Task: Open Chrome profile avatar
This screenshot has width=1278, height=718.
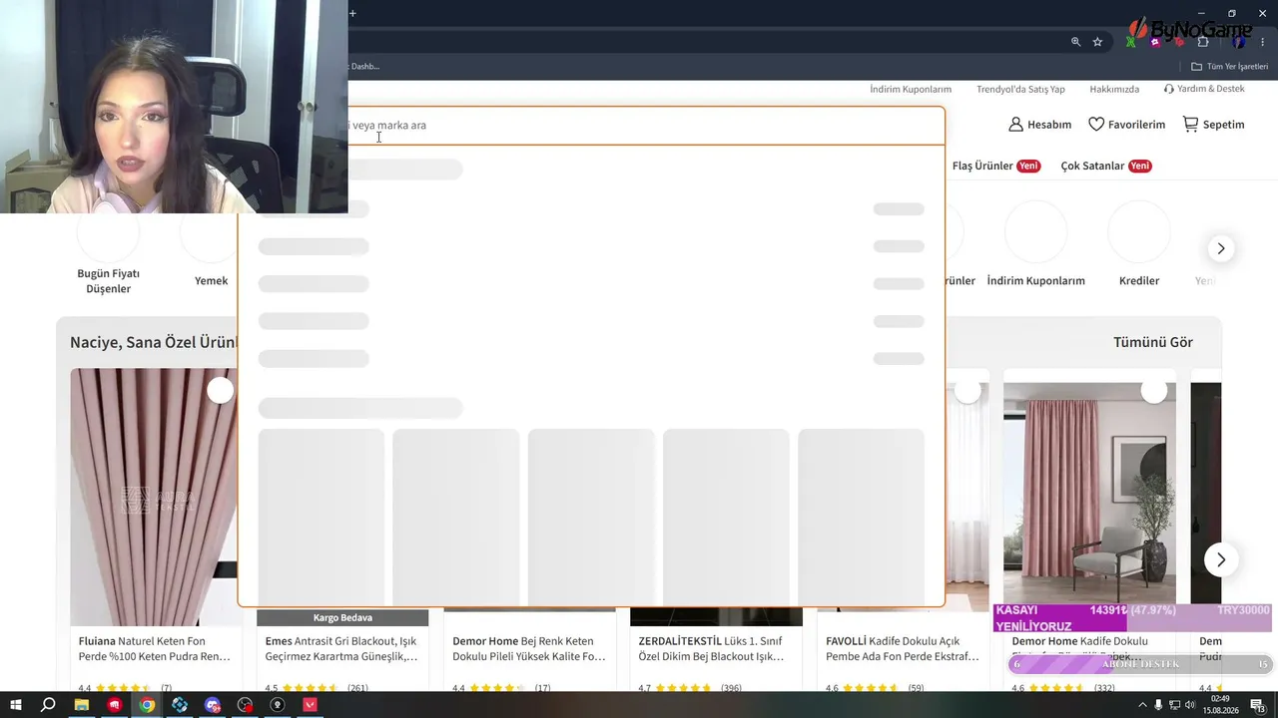Action: (x=1239, y=42)
